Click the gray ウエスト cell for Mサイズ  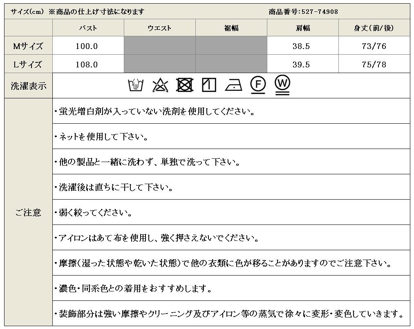pyautogui.click(x=159, y=46)
